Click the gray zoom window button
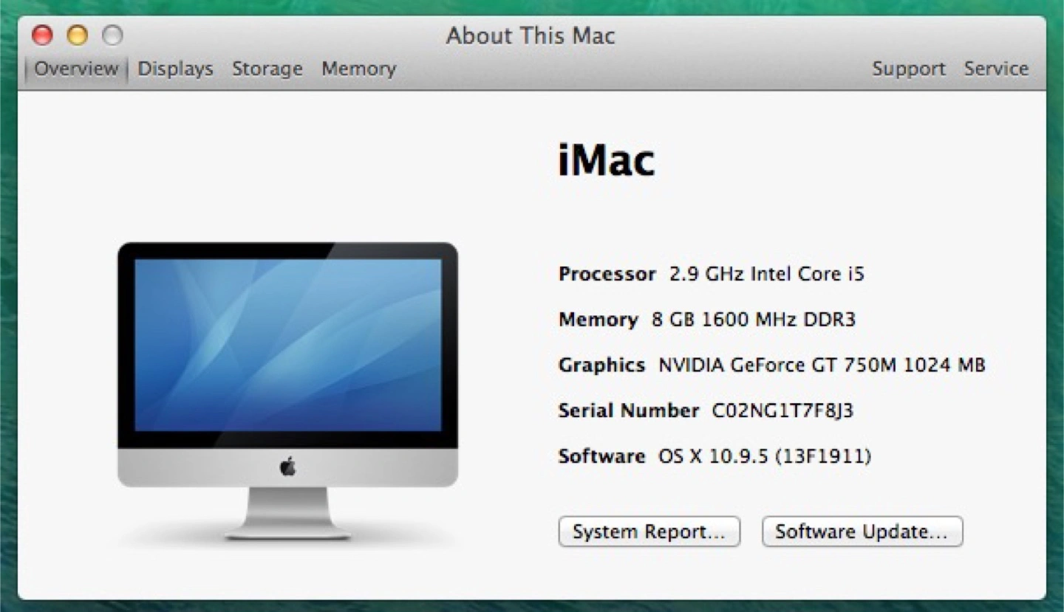 click(x=112, y=35)
